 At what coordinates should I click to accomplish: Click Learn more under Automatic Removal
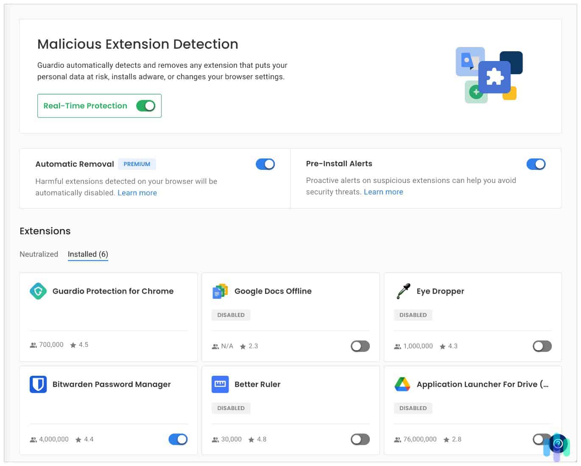pos(137,193)
